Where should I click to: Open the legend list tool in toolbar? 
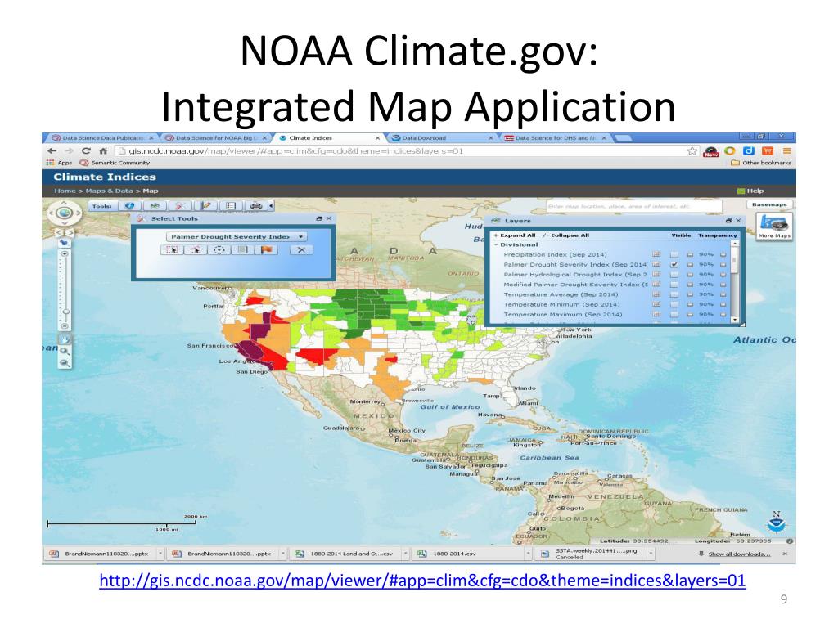point(231,205)
